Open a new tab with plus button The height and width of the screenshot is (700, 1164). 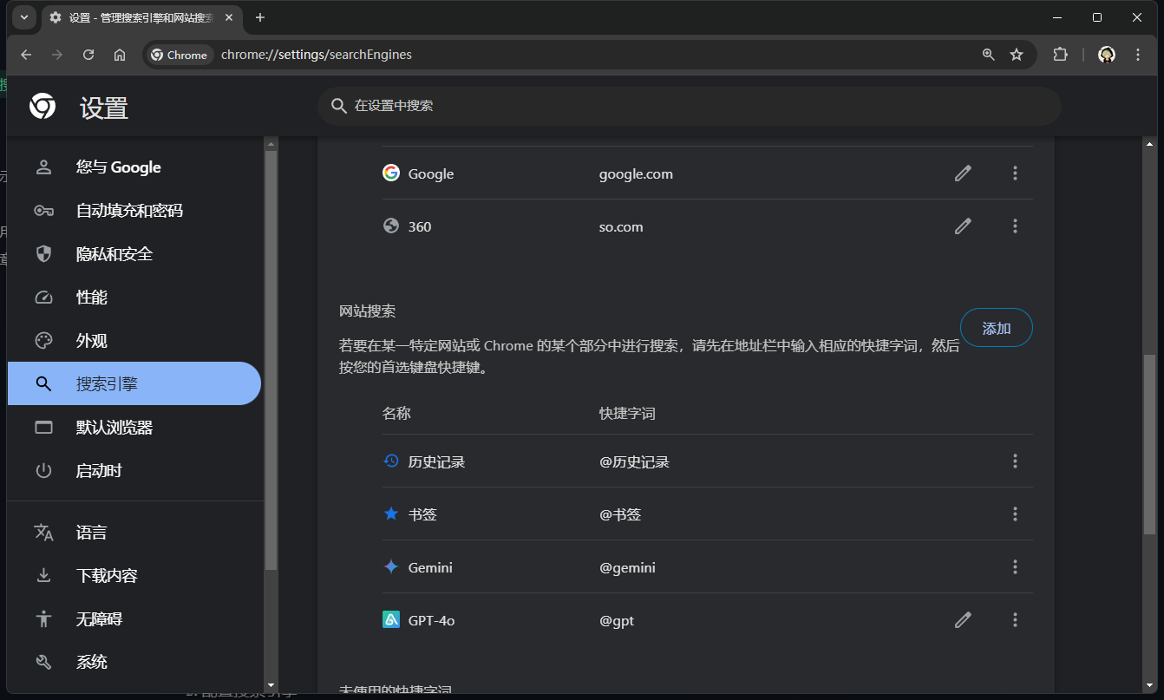point(260,17)
